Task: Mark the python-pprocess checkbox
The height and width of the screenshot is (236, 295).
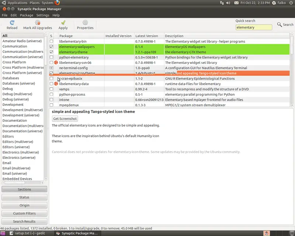Action: coord(51,94)
